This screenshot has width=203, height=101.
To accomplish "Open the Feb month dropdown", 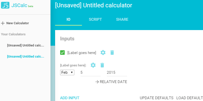I will [x=67, y=72].
